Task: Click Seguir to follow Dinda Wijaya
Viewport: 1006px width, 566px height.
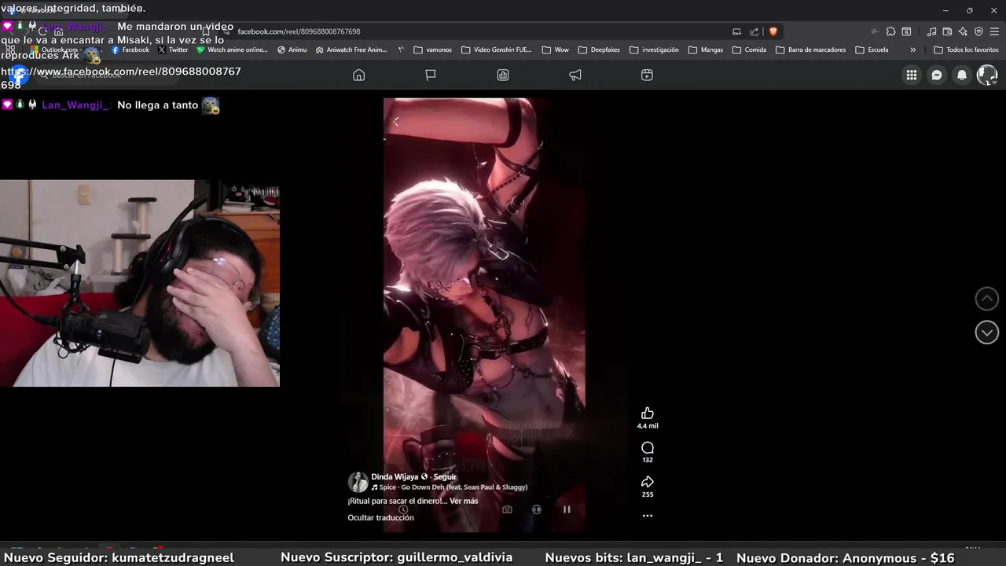Action: coord(445,476)
